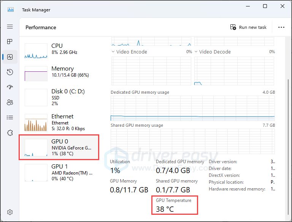
Task: Expand the Video Decode graph dropdown
Action: pyautogui.click(x=196, y=52)
